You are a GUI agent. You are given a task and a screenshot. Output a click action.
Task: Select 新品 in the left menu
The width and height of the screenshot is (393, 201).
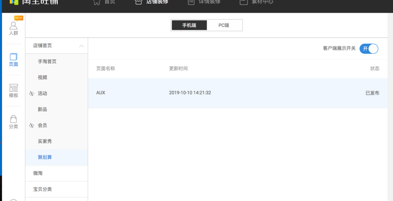(x=42, y=109)
